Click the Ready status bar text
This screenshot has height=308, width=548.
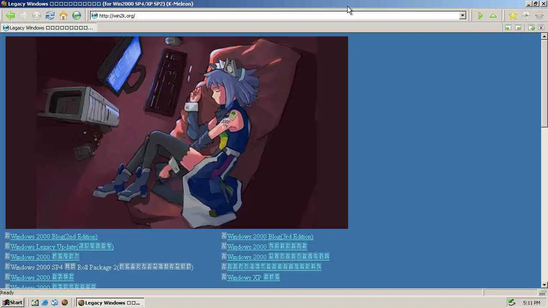click(x=7, y=293)
